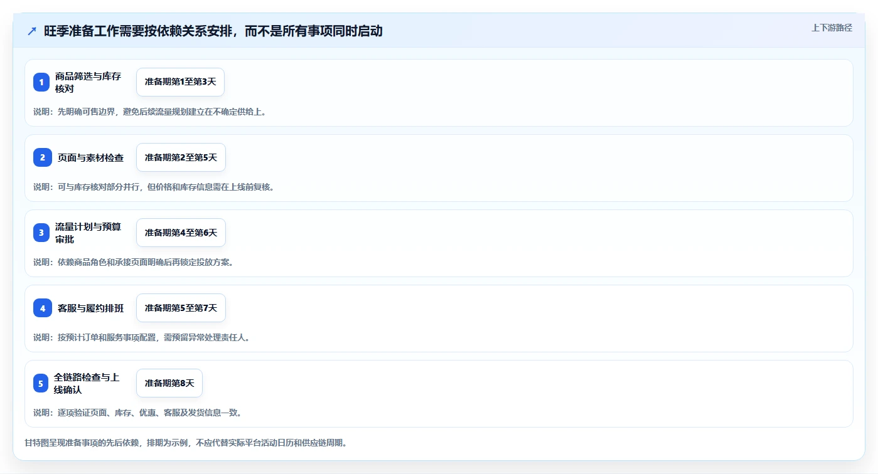This screenshot has height=474, width=878.
Task: Select the 商品筛选与库存核对 step title
Action: coord(88,82)
